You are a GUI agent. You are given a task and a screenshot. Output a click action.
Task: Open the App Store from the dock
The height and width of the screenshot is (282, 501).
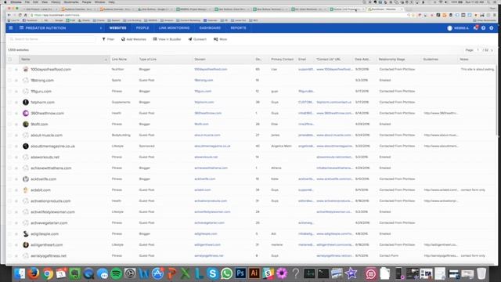tap(157, 273)
